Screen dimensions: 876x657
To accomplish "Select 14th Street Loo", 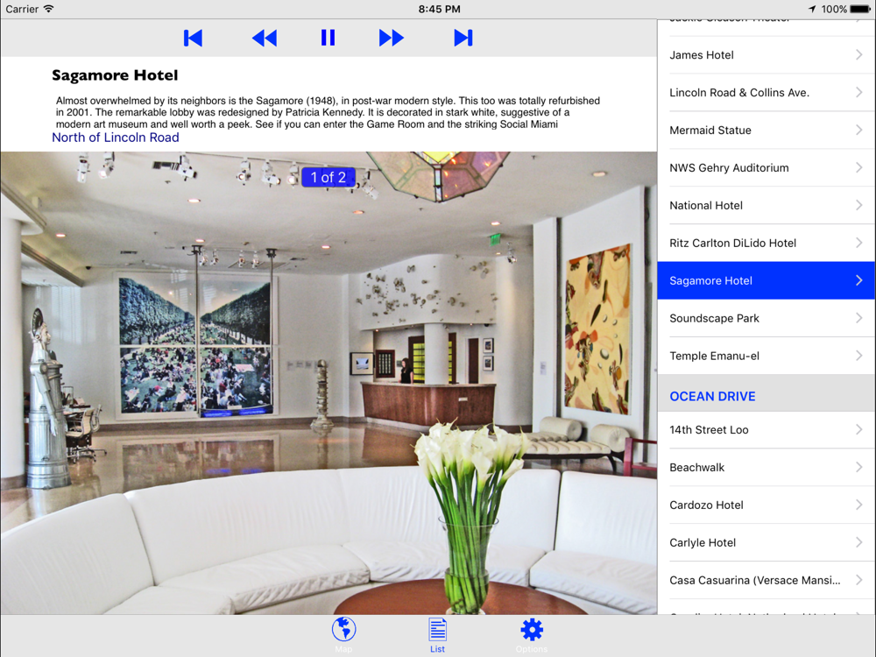I will 766,429.
